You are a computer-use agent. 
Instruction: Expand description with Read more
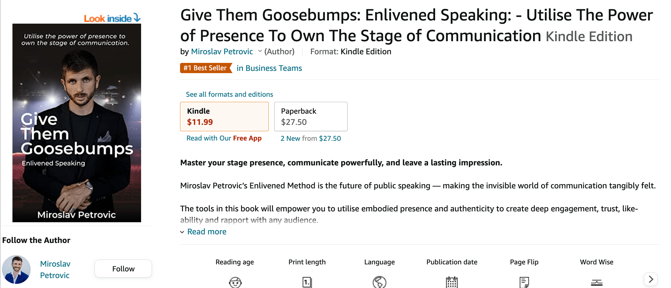[x=207, y=232]
